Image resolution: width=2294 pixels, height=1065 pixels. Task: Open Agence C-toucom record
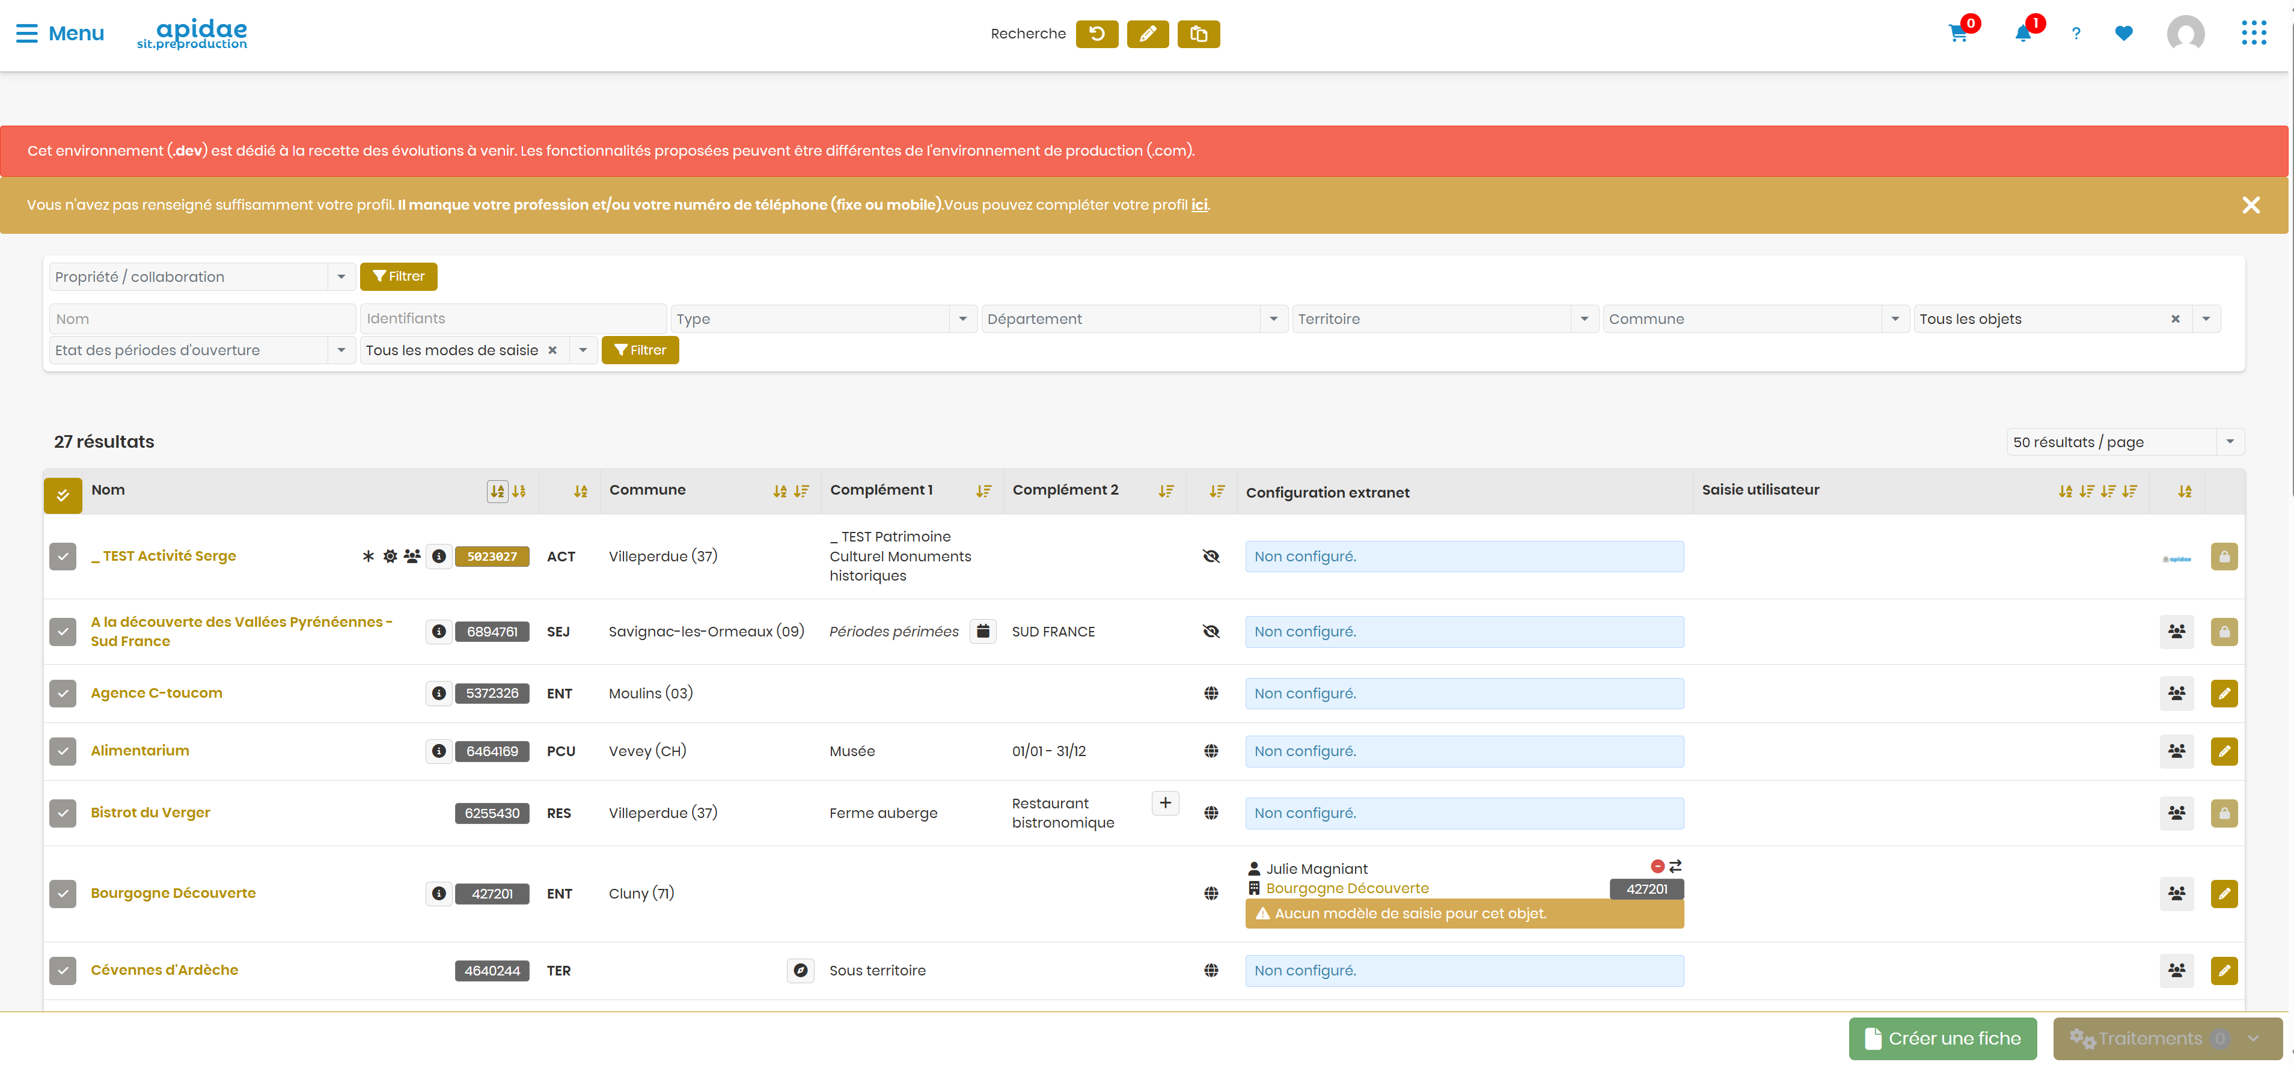(x=157, y=693)
